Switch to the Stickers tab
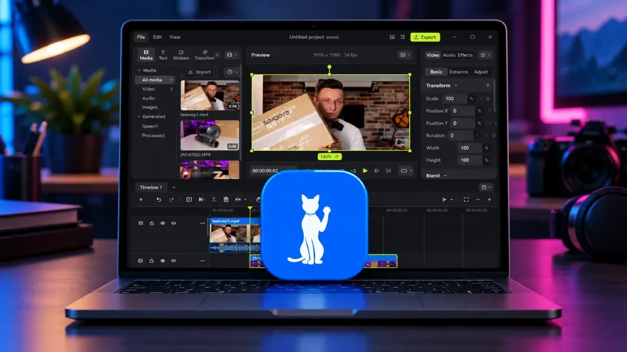This screenshot has width=627, height=352. [181, 55]
